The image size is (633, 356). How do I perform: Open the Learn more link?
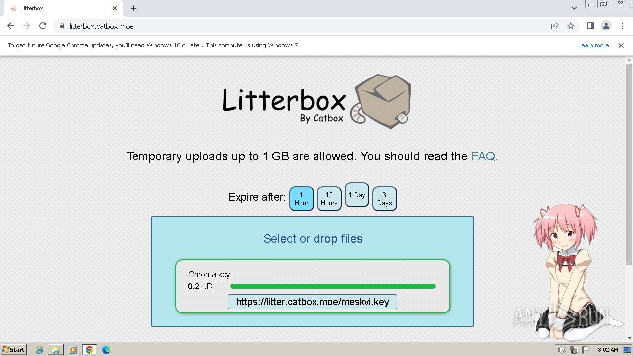point(593,45)
